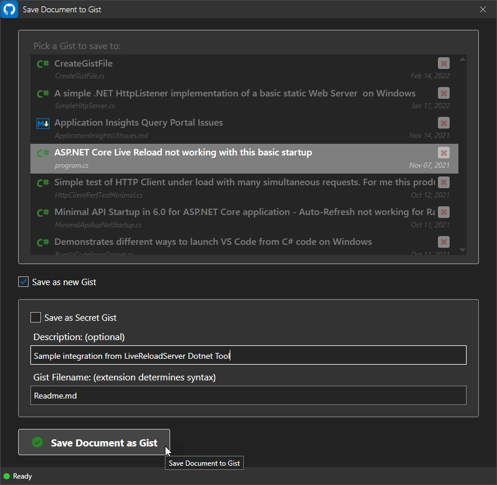Select the CreateGistFile gist title
497x485 pixels.
coord(84,63)
